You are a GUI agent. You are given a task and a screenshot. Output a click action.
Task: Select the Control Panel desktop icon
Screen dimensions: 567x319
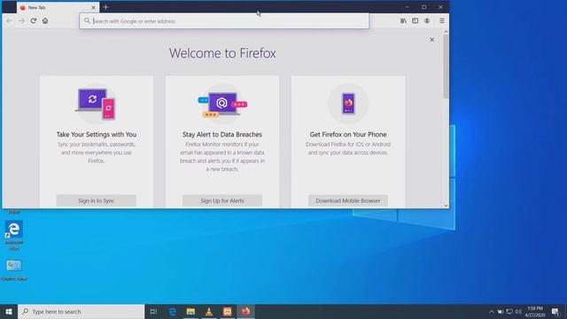[x=14, y=269]
